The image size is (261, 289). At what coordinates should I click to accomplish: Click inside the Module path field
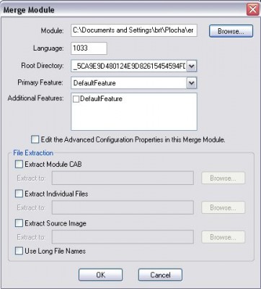(x=134, y=30)
